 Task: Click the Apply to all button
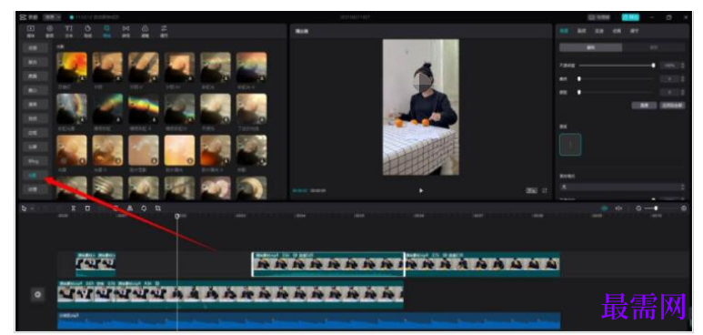(x=672, y=106)
